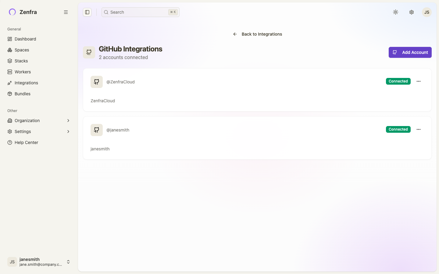This screenshot has height=274, width=439.
Task: Click the Zenfra logo icon
Action: [x=12, y=12]
